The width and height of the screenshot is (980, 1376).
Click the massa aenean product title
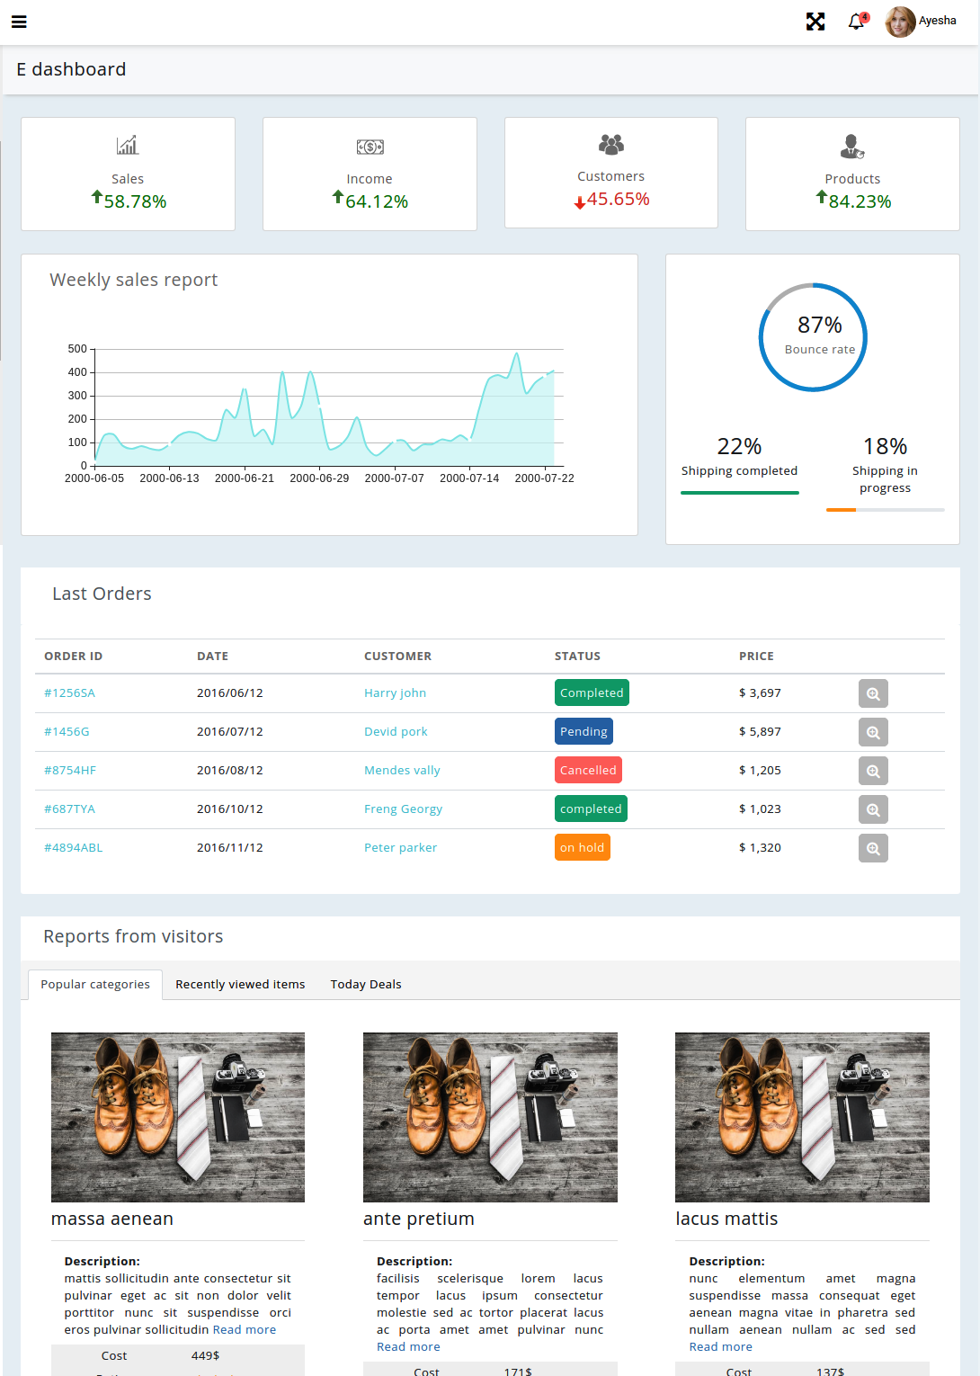pyautogui.click(x=112, y=1220)
